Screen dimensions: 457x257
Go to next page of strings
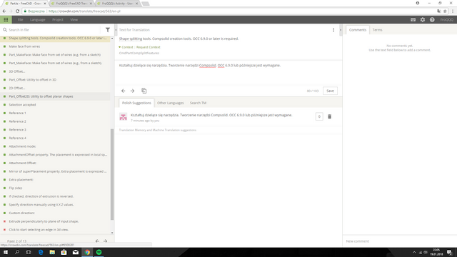105,241
